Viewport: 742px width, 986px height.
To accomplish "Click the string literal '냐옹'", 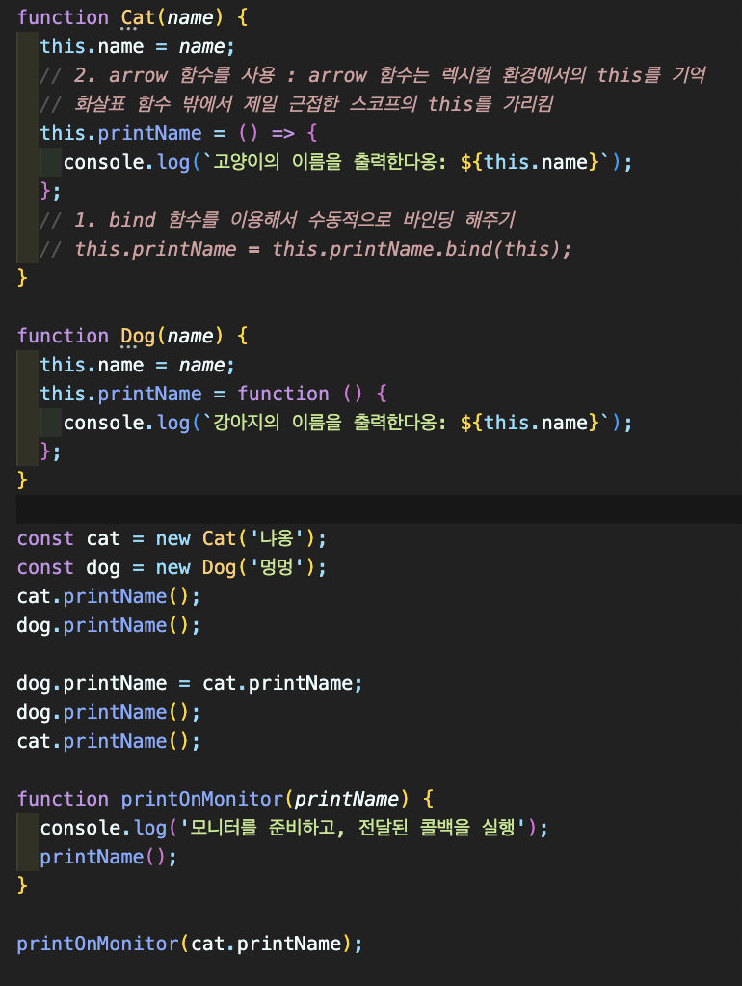I will (278, 538).
